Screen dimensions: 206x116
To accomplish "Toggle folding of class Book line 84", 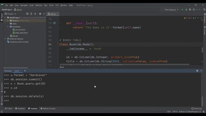I will [x=58, y=44].
